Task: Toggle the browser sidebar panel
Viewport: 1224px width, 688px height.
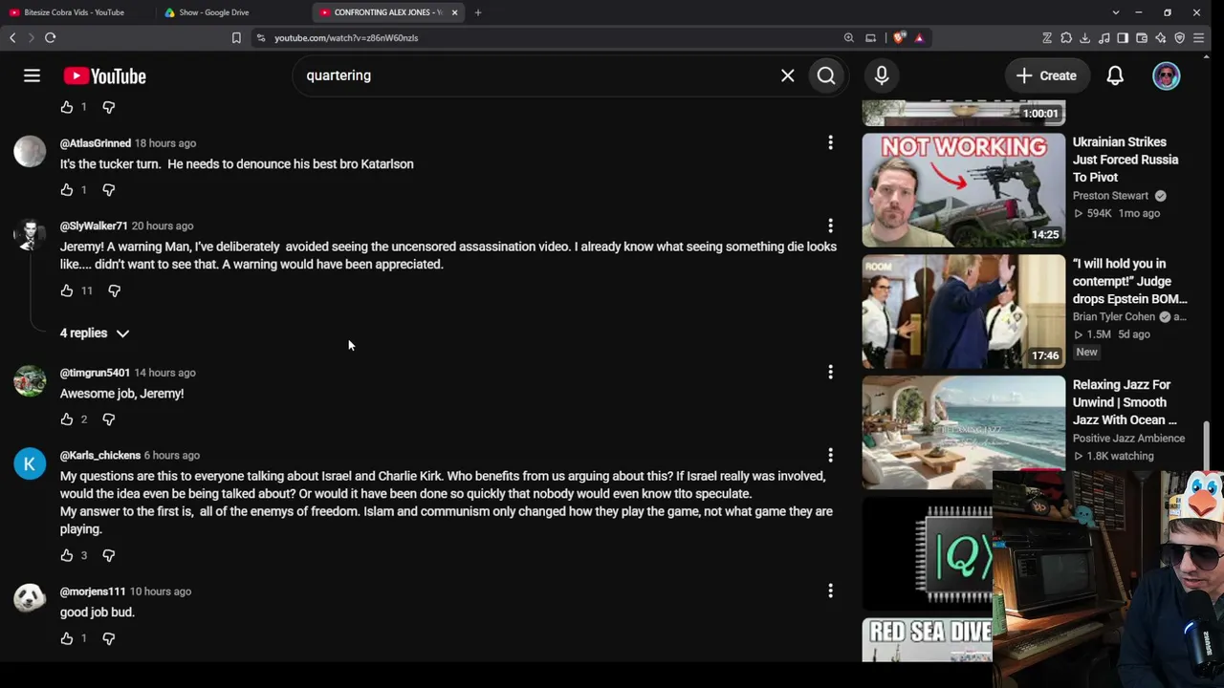Action: (1123, 38)
